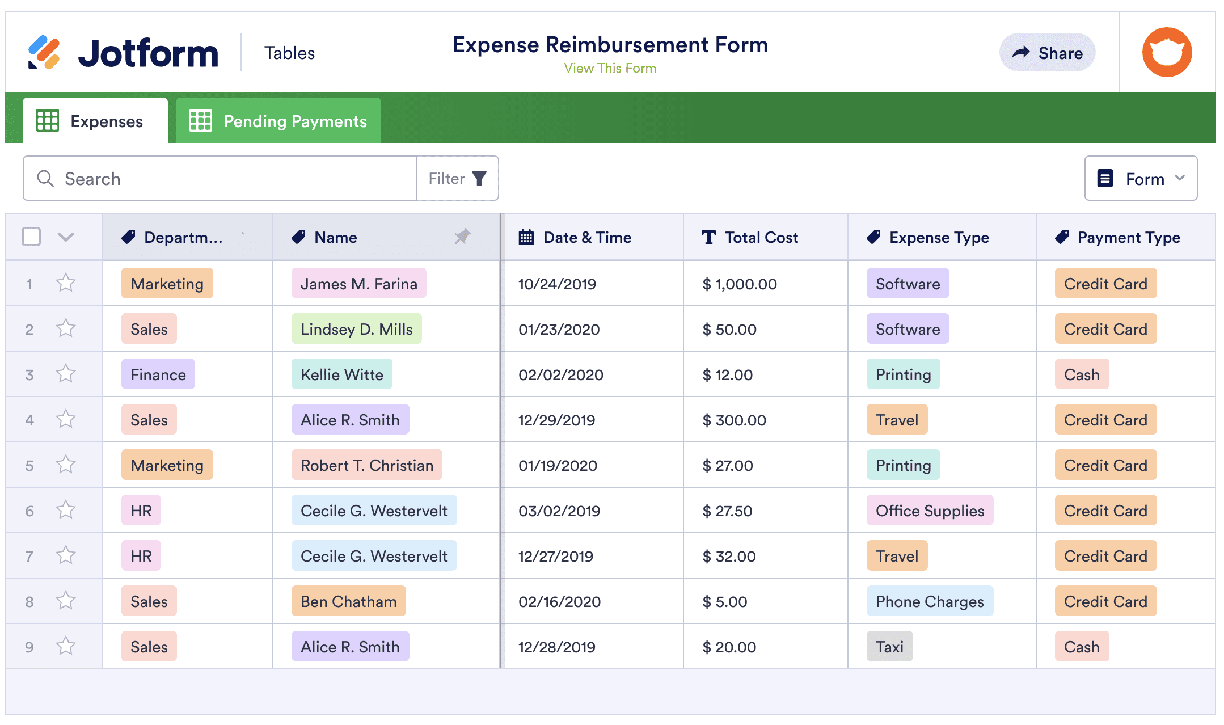Click the Marketing tag in row 1
Image resolution: width=1224 pixels, height=725 pixels.
click(167, 284)
